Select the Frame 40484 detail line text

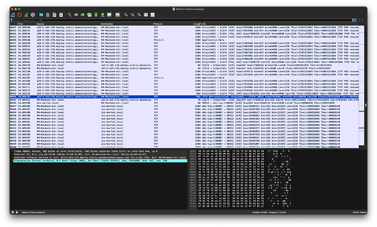pos(86,151)
